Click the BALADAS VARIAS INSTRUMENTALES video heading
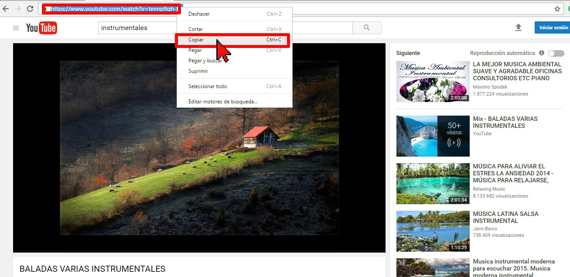Image resolution: width=570 pixels, height=277 pixels. [92, 269]
